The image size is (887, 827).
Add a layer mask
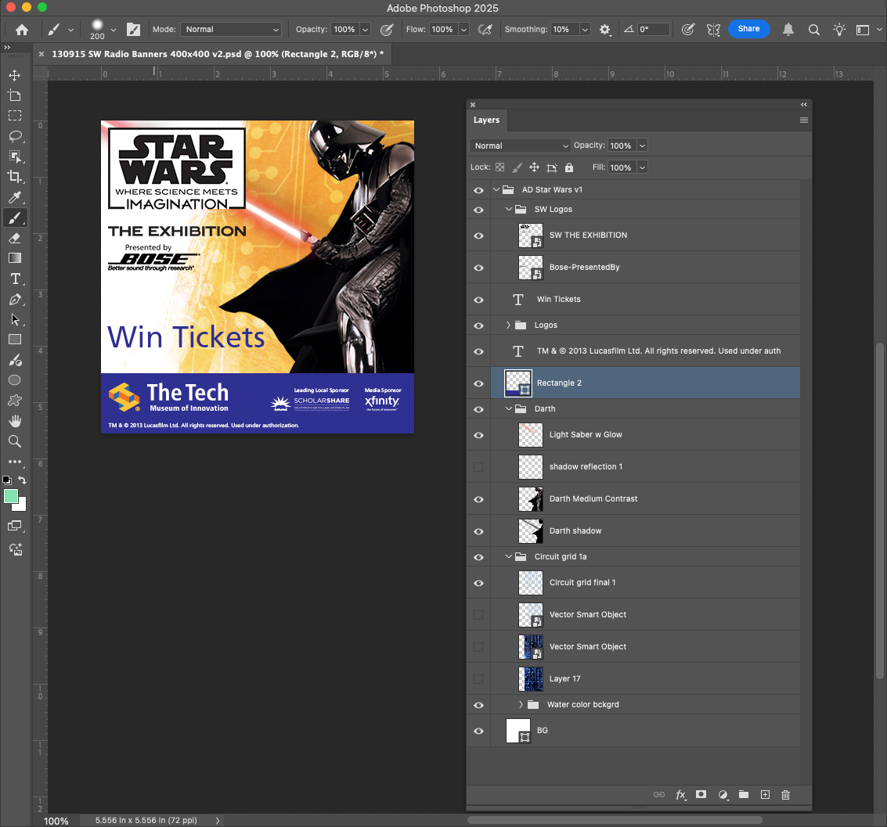click(x=701, y=794)
